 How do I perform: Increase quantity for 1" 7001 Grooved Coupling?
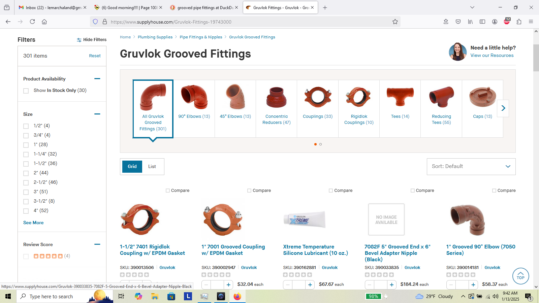tap(228, 285)
